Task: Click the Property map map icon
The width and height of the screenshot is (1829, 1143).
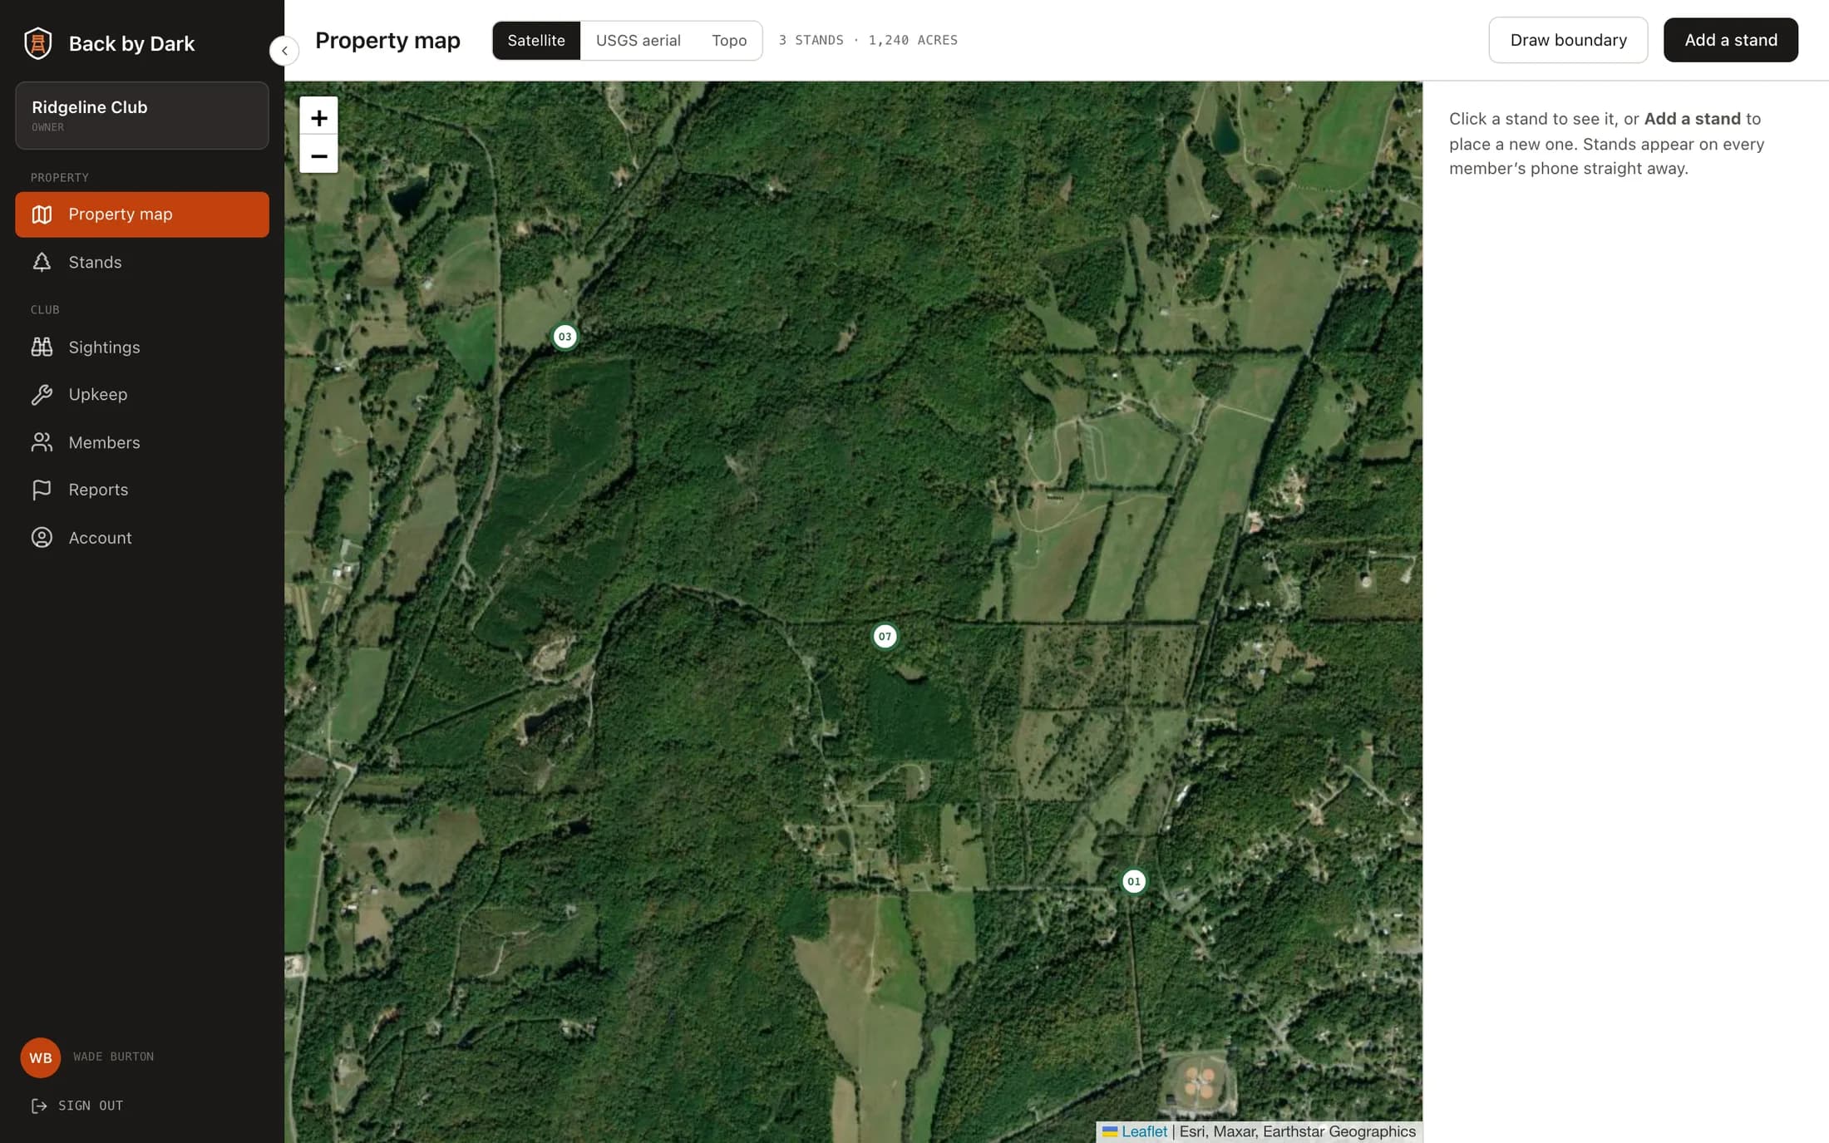Action: tap(42, 214)
